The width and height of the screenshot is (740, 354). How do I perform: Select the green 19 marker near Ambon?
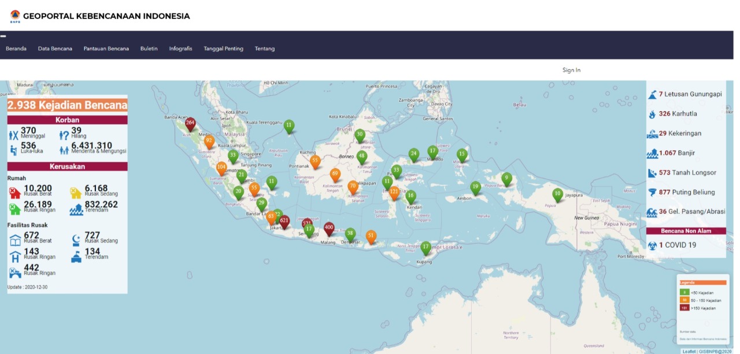pyautogui.click(x=475, y=187)
